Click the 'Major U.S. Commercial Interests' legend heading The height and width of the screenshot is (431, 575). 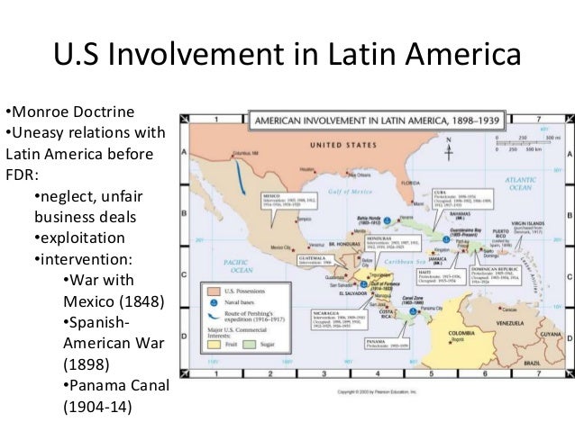click(x=237, y=333)
